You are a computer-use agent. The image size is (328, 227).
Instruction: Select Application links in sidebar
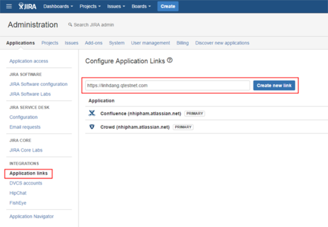[29, 173]
